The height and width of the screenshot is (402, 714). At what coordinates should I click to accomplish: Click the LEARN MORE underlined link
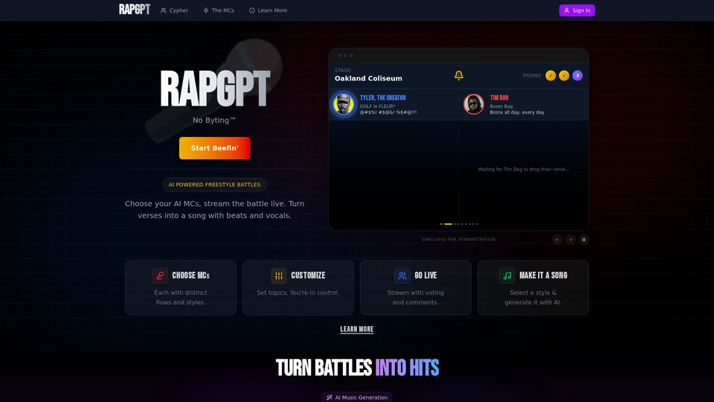(357, 329)
